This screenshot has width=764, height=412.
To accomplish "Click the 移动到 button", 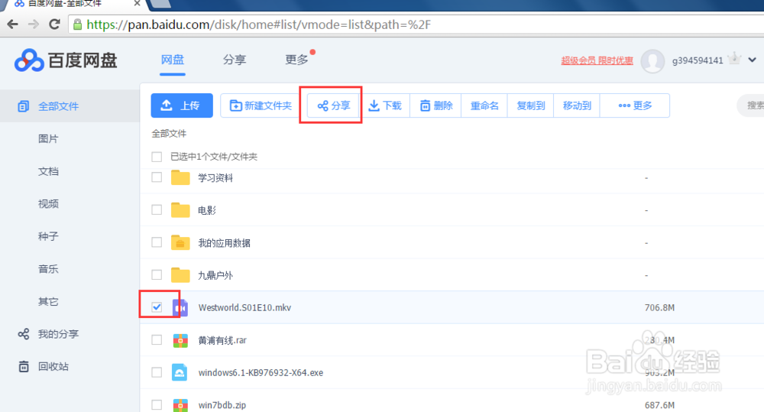I will (x=577, y=105).
